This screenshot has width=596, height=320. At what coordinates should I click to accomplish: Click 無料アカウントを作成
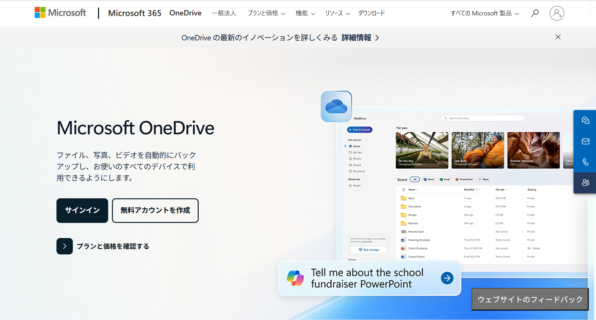coord(155,211)
